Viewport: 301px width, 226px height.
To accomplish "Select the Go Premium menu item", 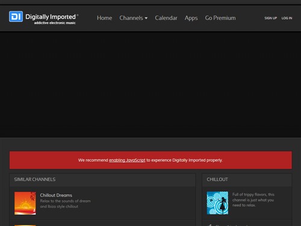I will coord(220,18).
